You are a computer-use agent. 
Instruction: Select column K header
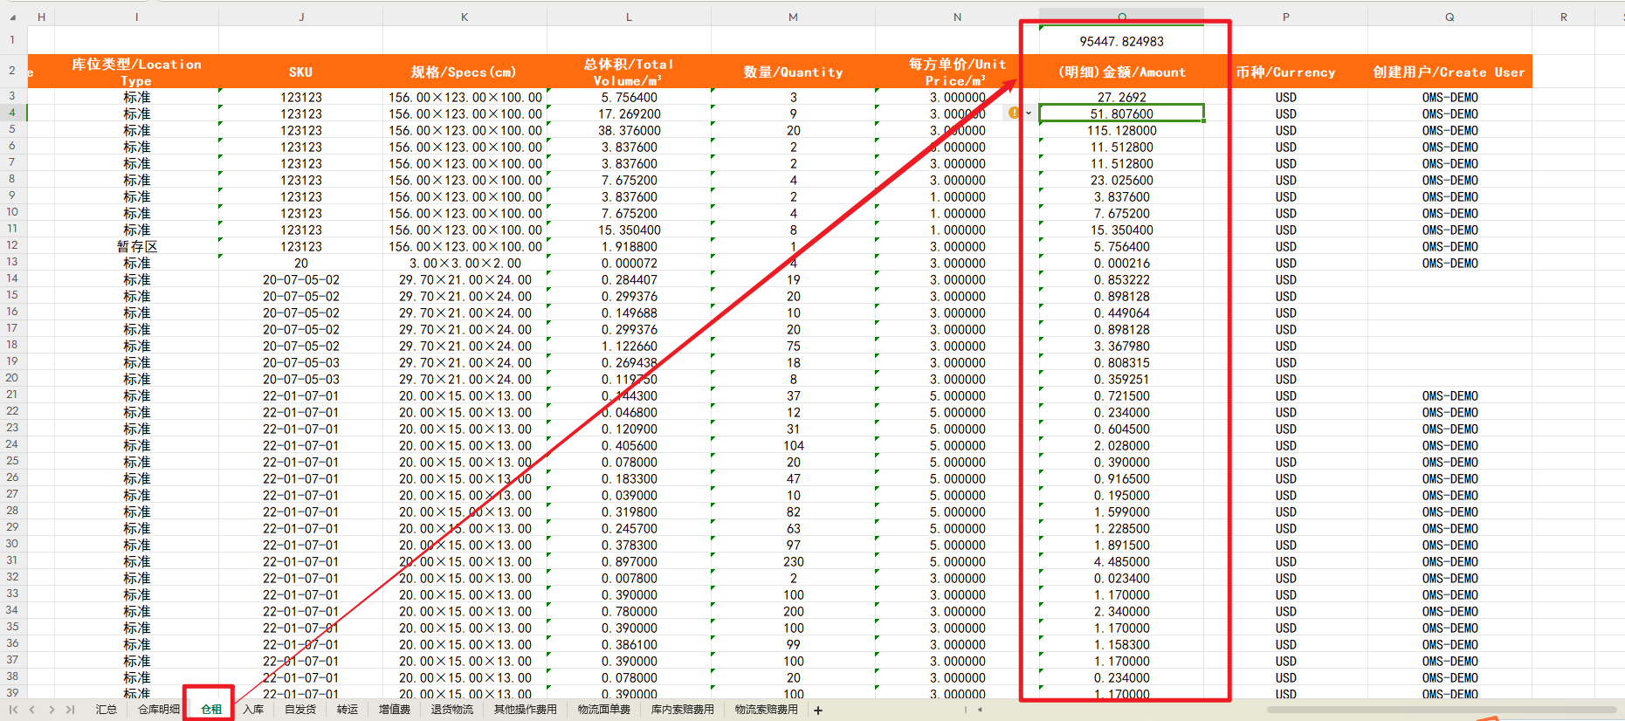point(465,17)
